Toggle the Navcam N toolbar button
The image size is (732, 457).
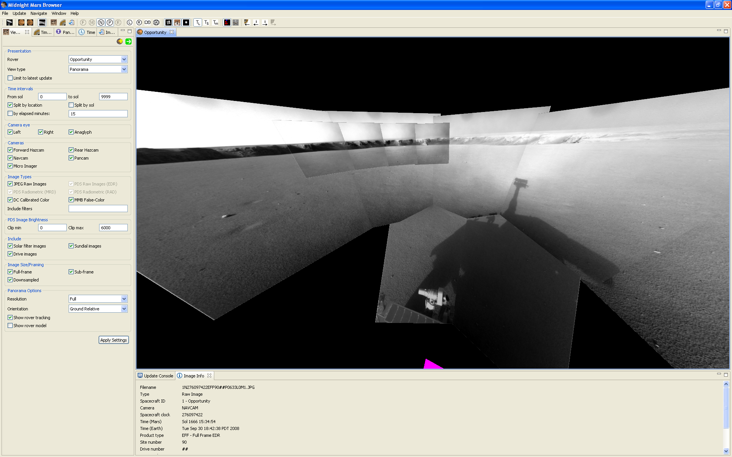101,22
